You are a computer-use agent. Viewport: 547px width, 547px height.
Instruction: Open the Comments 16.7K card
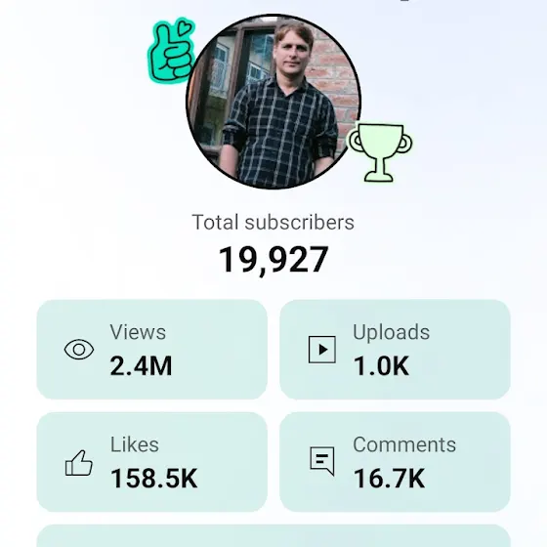[x=395, y=462]
